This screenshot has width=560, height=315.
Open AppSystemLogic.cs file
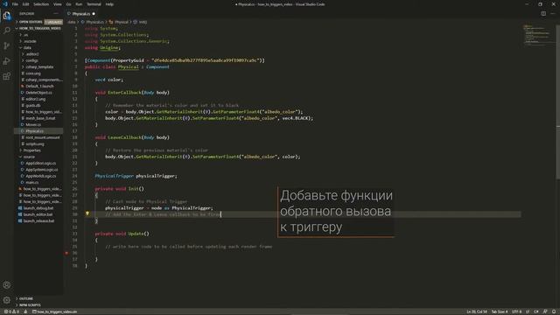pyautogui.click(x=41, y=170)
